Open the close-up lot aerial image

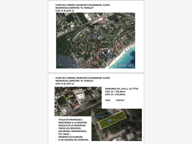coord(116,125)
